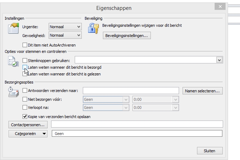The image size is (240, 160).
Task: Open the Gevoeligheid dropdown
Action: click(65, 35)
